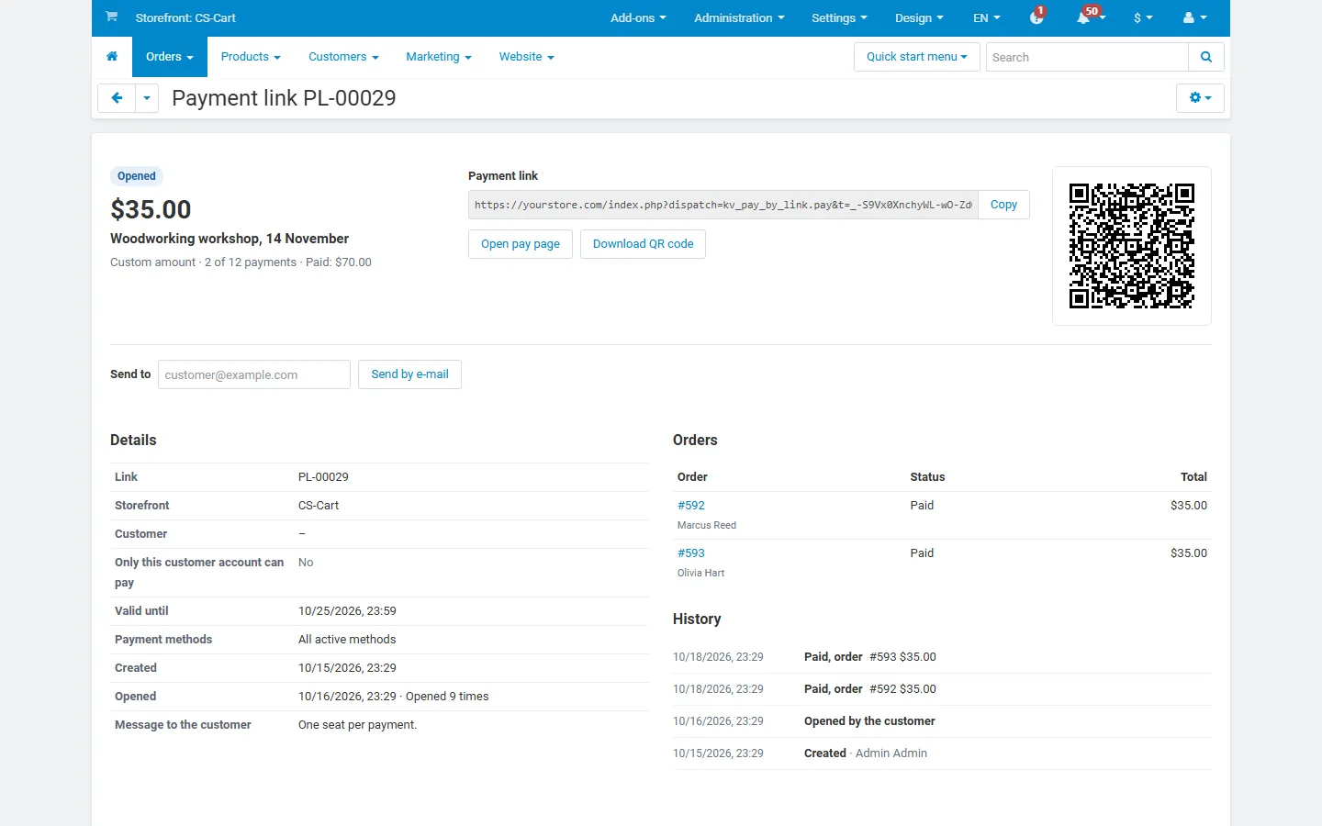
Task: Click 'Woodworking workshop, 14 November' title
Action: point(230,239)
